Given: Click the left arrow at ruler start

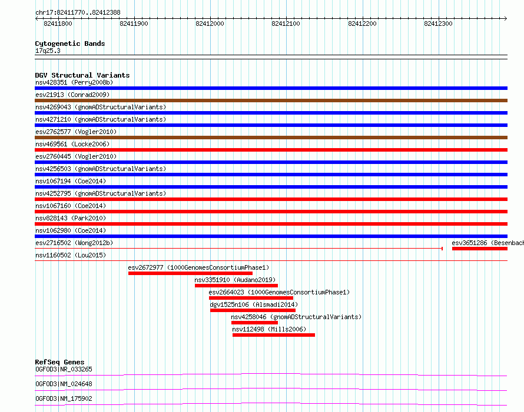Looking at the screenshot, I should (37, 18).
